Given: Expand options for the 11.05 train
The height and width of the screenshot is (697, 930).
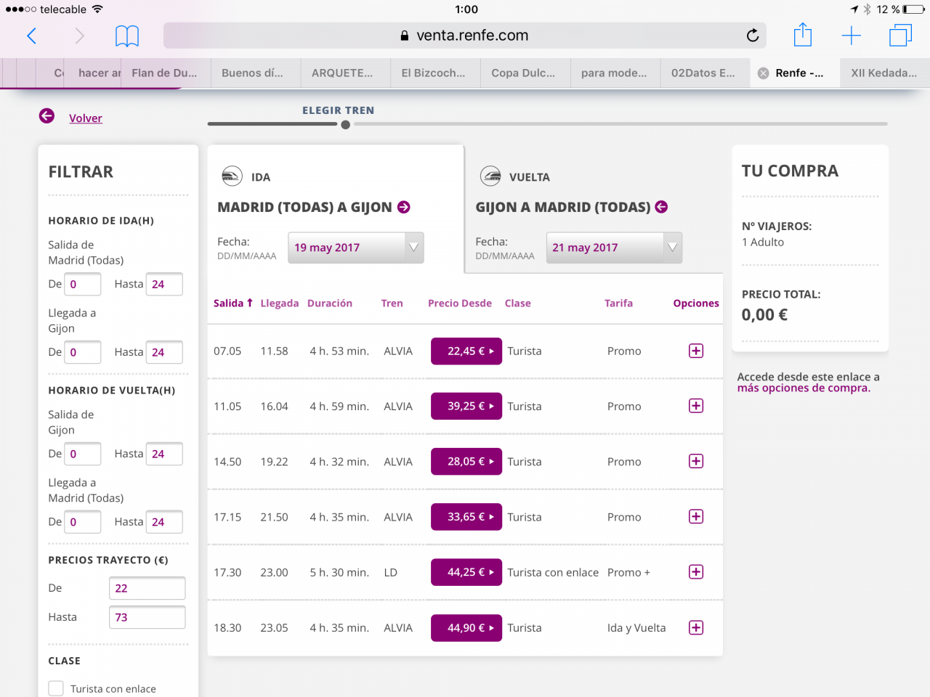Looking at the screenshot, I should 696,406.
